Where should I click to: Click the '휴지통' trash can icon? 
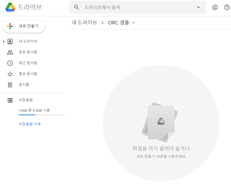pos(10,85)
